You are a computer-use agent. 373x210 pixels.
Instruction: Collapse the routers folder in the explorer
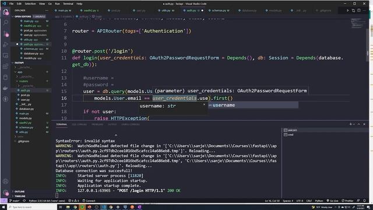(31, 81)
